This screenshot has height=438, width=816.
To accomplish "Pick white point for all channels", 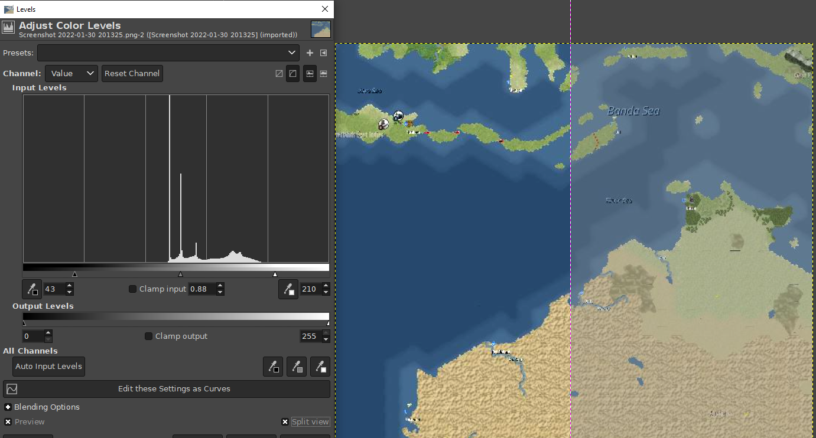I will click(320, 367).
